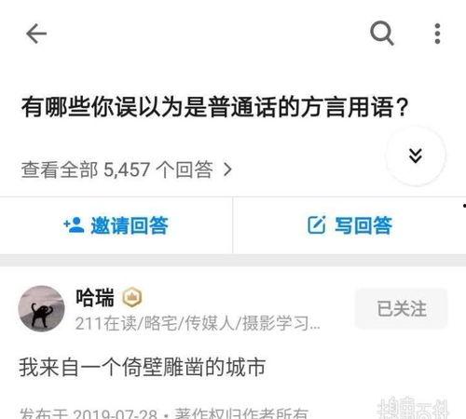View all 5,457 answers link
The height and width of the screenshot is (419, 466).
point(127,169)
